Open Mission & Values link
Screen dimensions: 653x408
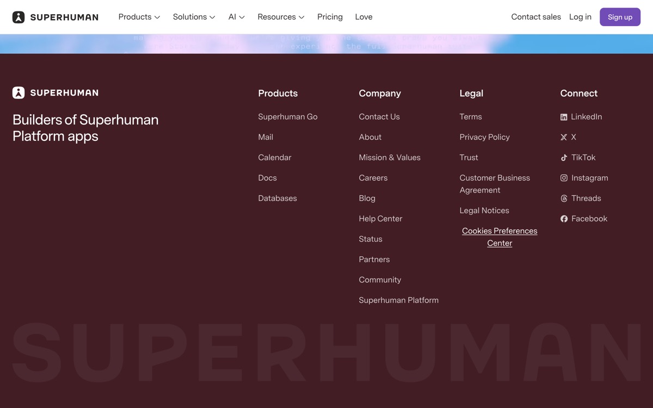[x=390, y=157]
